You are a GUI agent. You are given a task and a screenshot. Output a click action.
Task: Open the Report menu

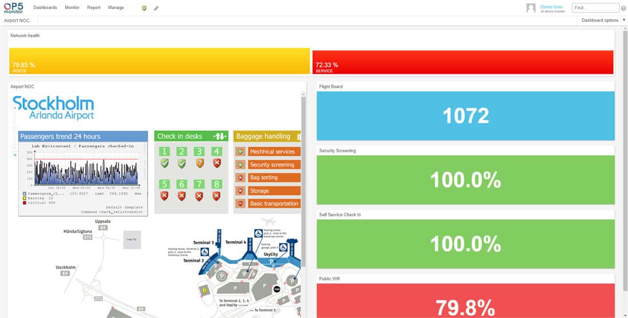coord(94,7)
